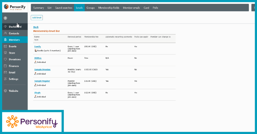Open the Membership fields tab
This screenshot has height=134, width=257.
(109, 8)
